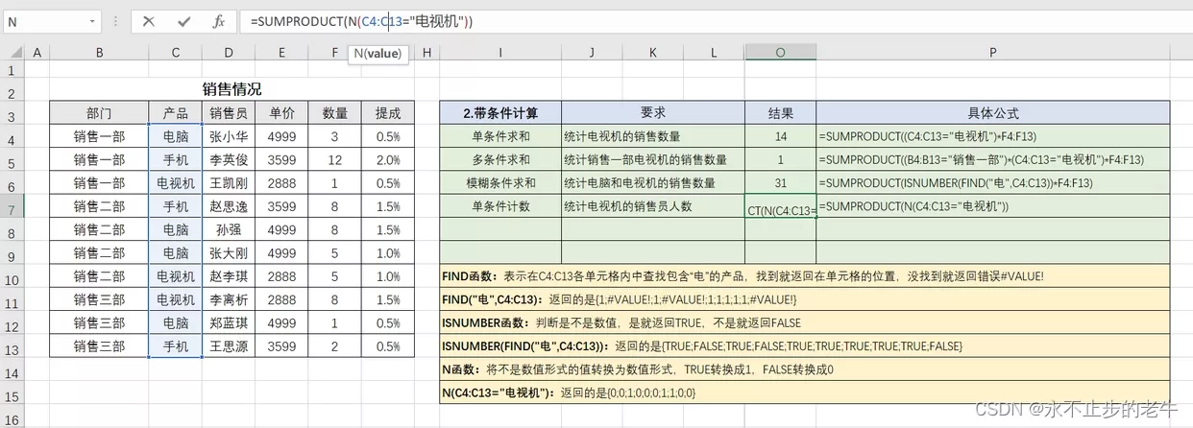Select column D header
The image size is (1193, 428).
(229, 52)
